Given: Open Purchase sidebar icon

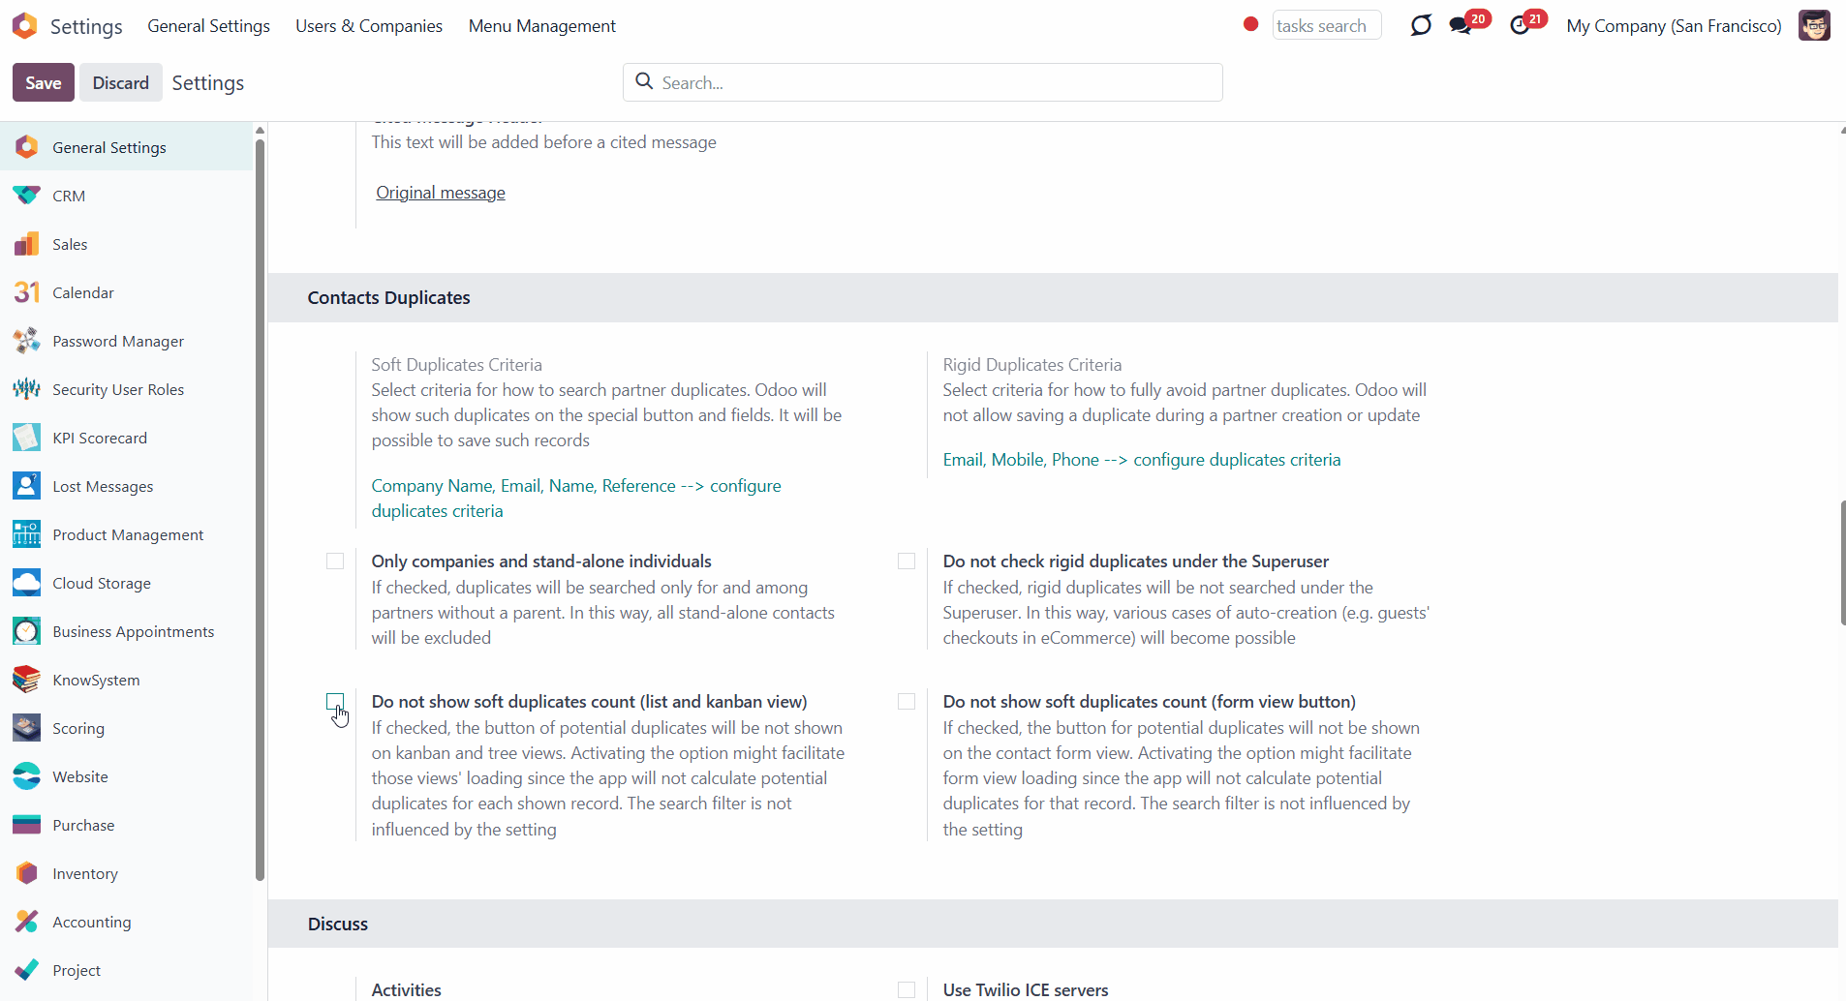Looking at the screenshot, I should [27, 825].
